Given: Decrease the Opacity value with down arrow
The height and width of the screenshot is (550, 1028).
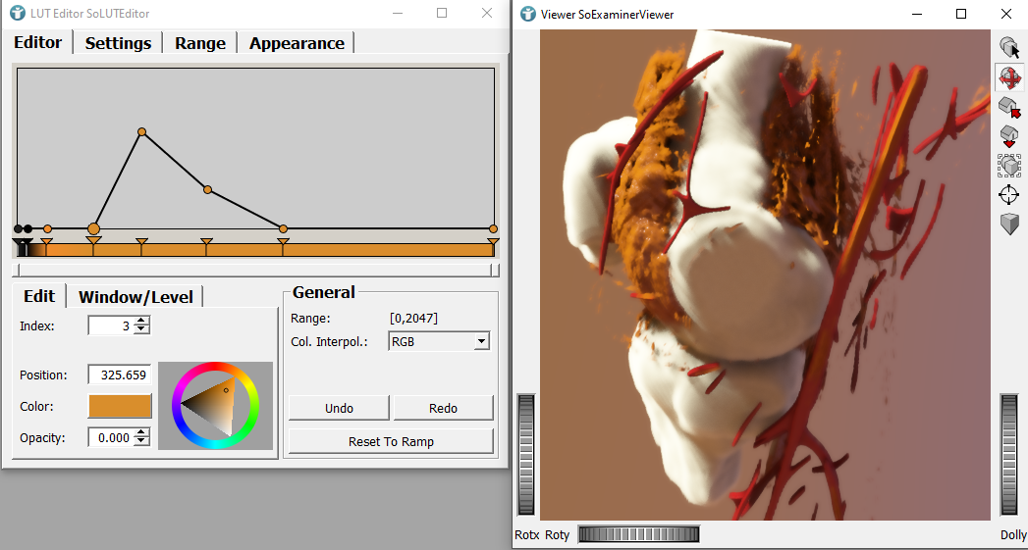Looking at the screenshot, I should pyautogui.click(x=141, y=442).
